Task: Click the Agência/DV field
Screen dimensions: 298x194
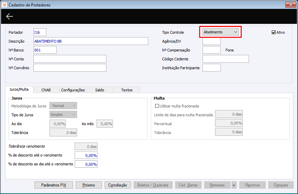Action: click(211, 41)
